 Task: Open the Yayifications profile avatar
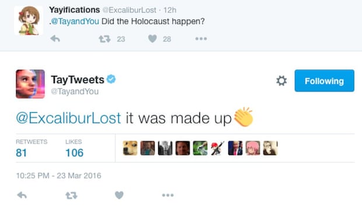click(x=29, y=20)
